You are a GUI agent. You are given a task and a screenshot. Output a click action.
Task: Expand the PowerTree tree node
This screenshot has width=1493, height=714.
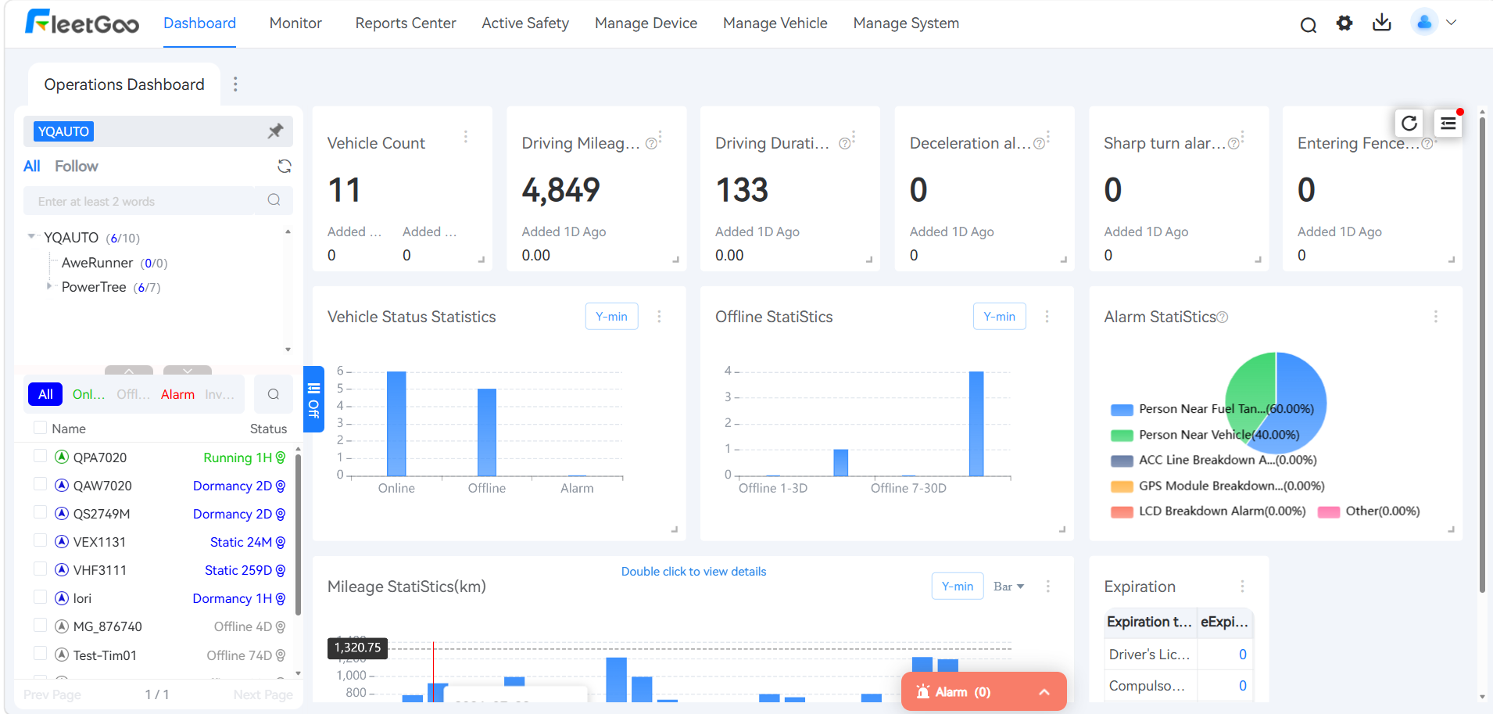tap(48, 286)
